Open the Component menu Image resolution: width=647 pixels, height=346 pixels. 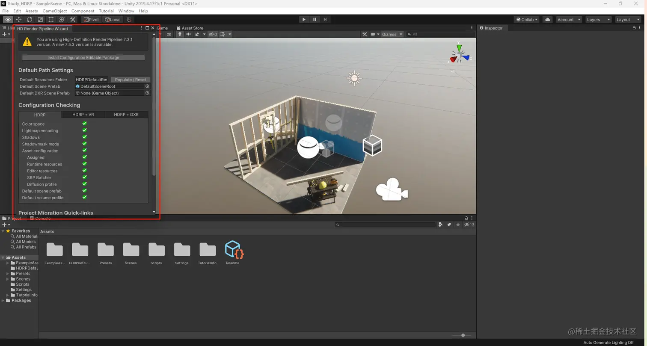tap(83, 11)
